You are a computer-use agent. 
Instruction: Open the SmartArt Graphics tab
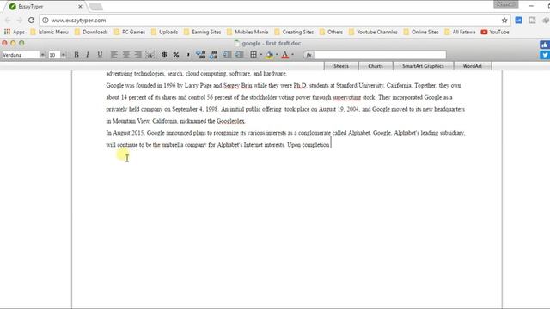[x=423, y=66]
